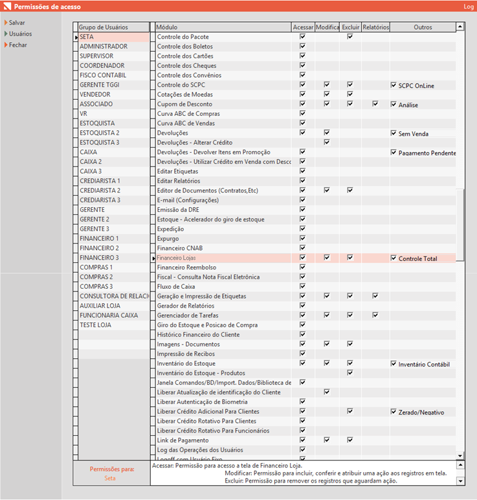477x500 pixels.
Task: Toggle Modificar for Liberar Atualização de identificação do Cliente
Action: pyautogui.click(x=327, y=392)
